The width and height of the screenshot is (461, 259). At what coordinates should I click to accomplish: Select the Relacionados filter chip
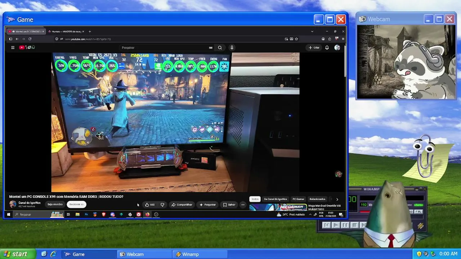[x=317, y=199]
